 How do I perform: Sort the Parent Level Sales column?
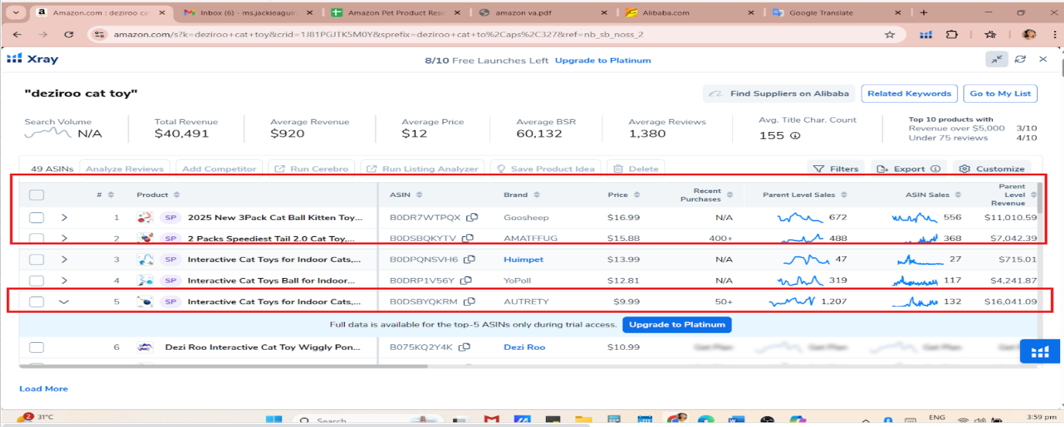[844, 195]
